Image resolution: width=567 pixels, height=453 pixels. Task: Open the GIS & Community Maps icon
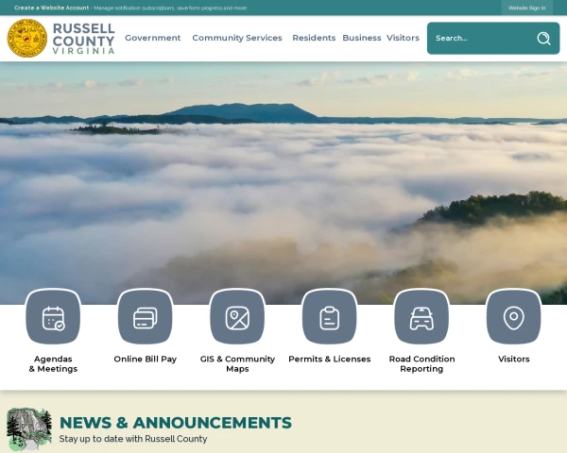click(237, 317)
